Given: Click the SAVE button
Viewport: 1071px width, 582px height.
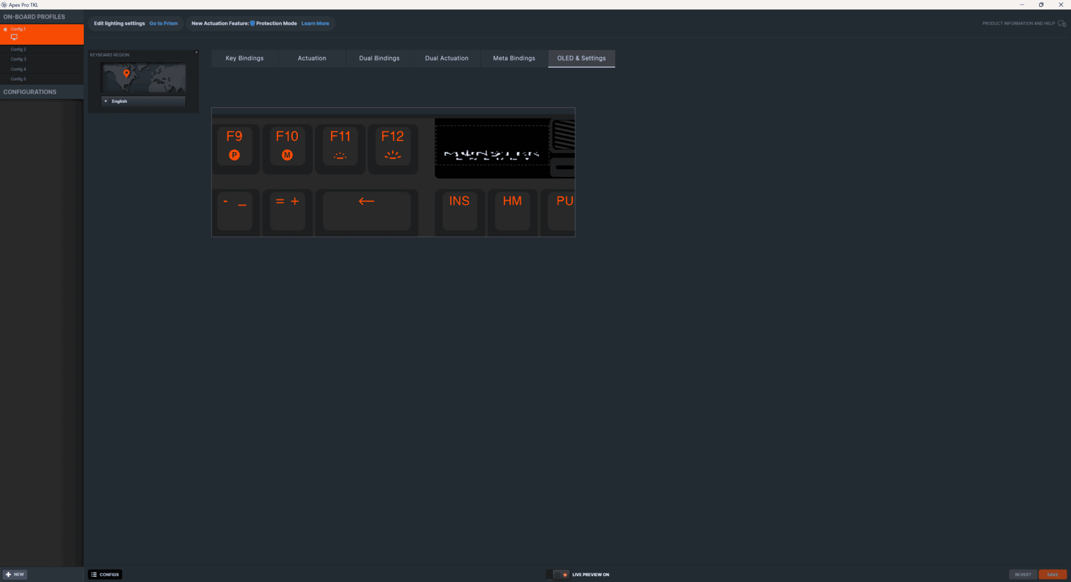Looking at the screenshot, I should 1052,574.
